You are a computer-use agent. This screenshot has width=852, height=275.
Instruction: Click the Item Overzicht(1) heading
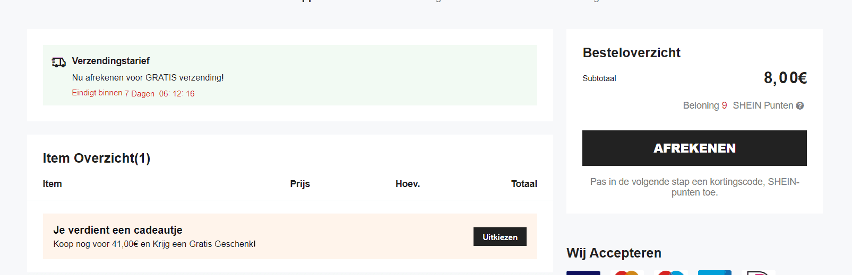tap(97, 158)
